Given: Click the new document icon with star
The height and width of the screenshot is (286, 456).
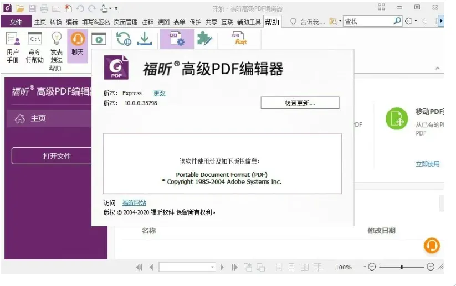Looking at the screenshot, I should pos(68,8).
